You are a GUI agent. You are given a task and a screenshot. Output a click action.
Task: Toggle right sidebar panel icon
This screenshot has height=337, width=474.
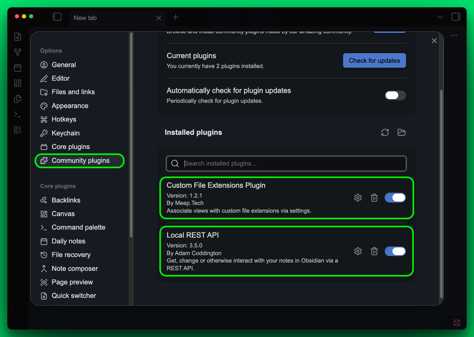click(456, 17)
